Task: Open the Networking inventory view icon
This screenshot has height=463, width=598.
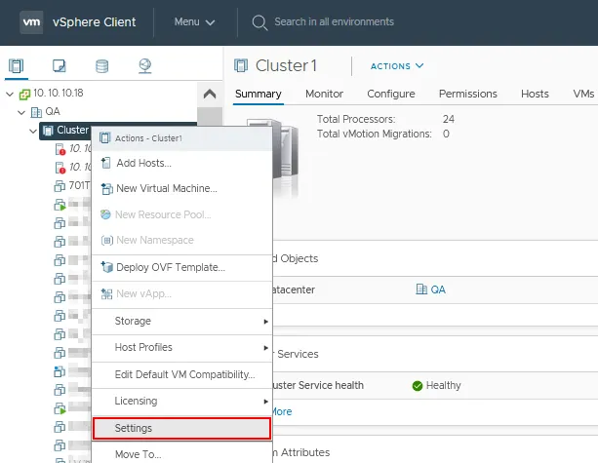Action: click(145, 66)
